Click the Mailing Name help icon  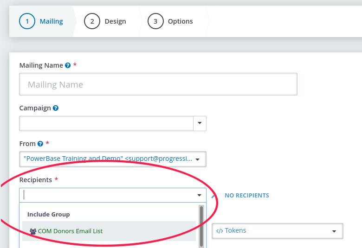(68, 65)
